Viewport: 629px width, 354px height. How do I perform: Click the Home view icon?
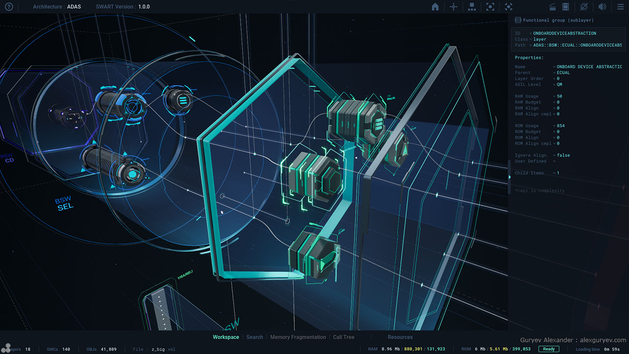435,7
